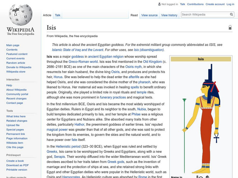Viewport: 238px width, 178px height.
Task: Open funerary practices link
Action: (x=113, y=97)
